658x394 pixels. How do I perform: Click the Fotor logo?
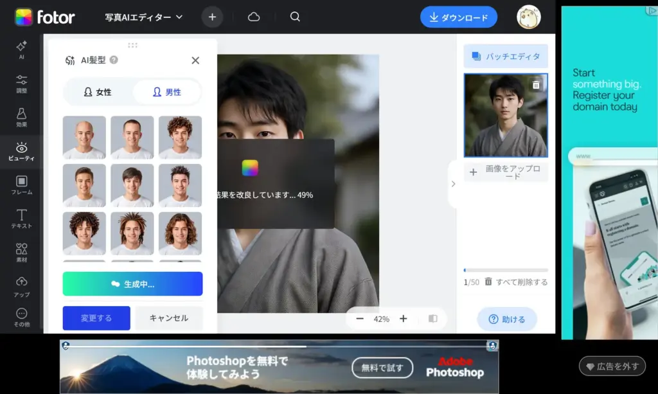click(x=44, y=17)
